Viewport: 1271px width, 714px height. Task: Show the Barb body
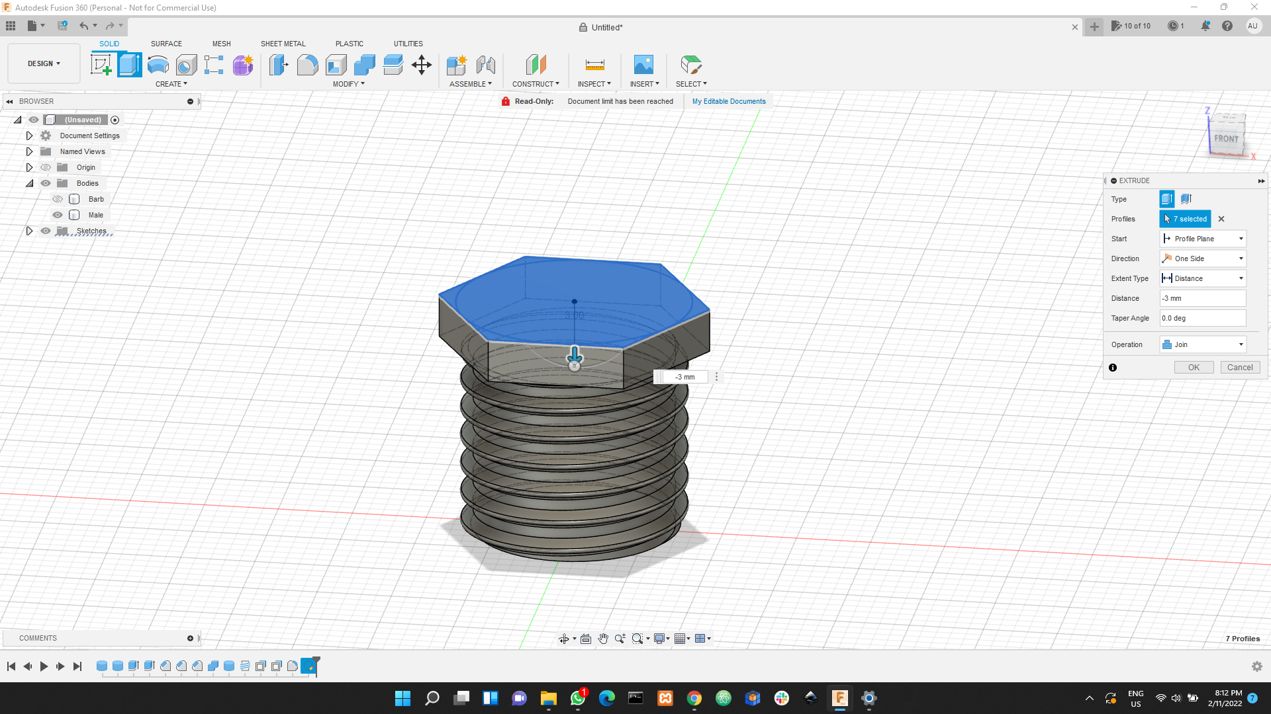pos(58,198)
